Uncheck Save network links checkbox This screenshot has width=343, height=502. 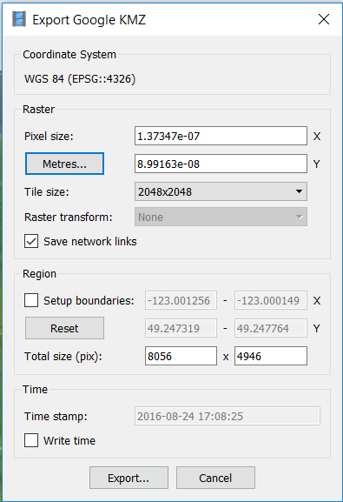click(x=31, y=241)
